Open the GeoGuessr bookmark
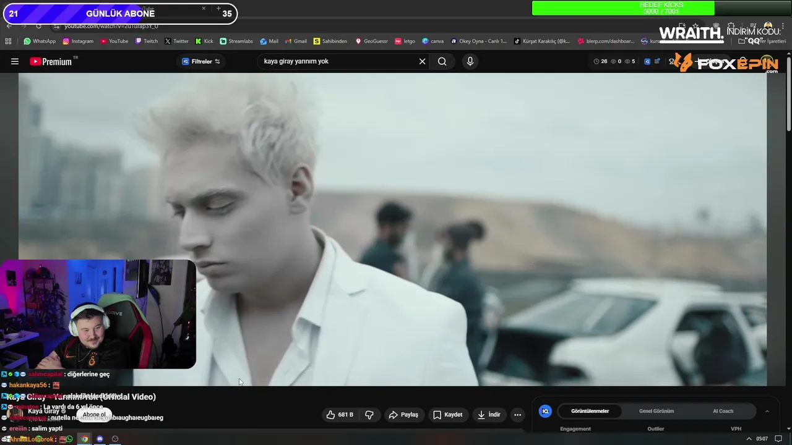Viewport: 792px width, 445px height. 371,41
